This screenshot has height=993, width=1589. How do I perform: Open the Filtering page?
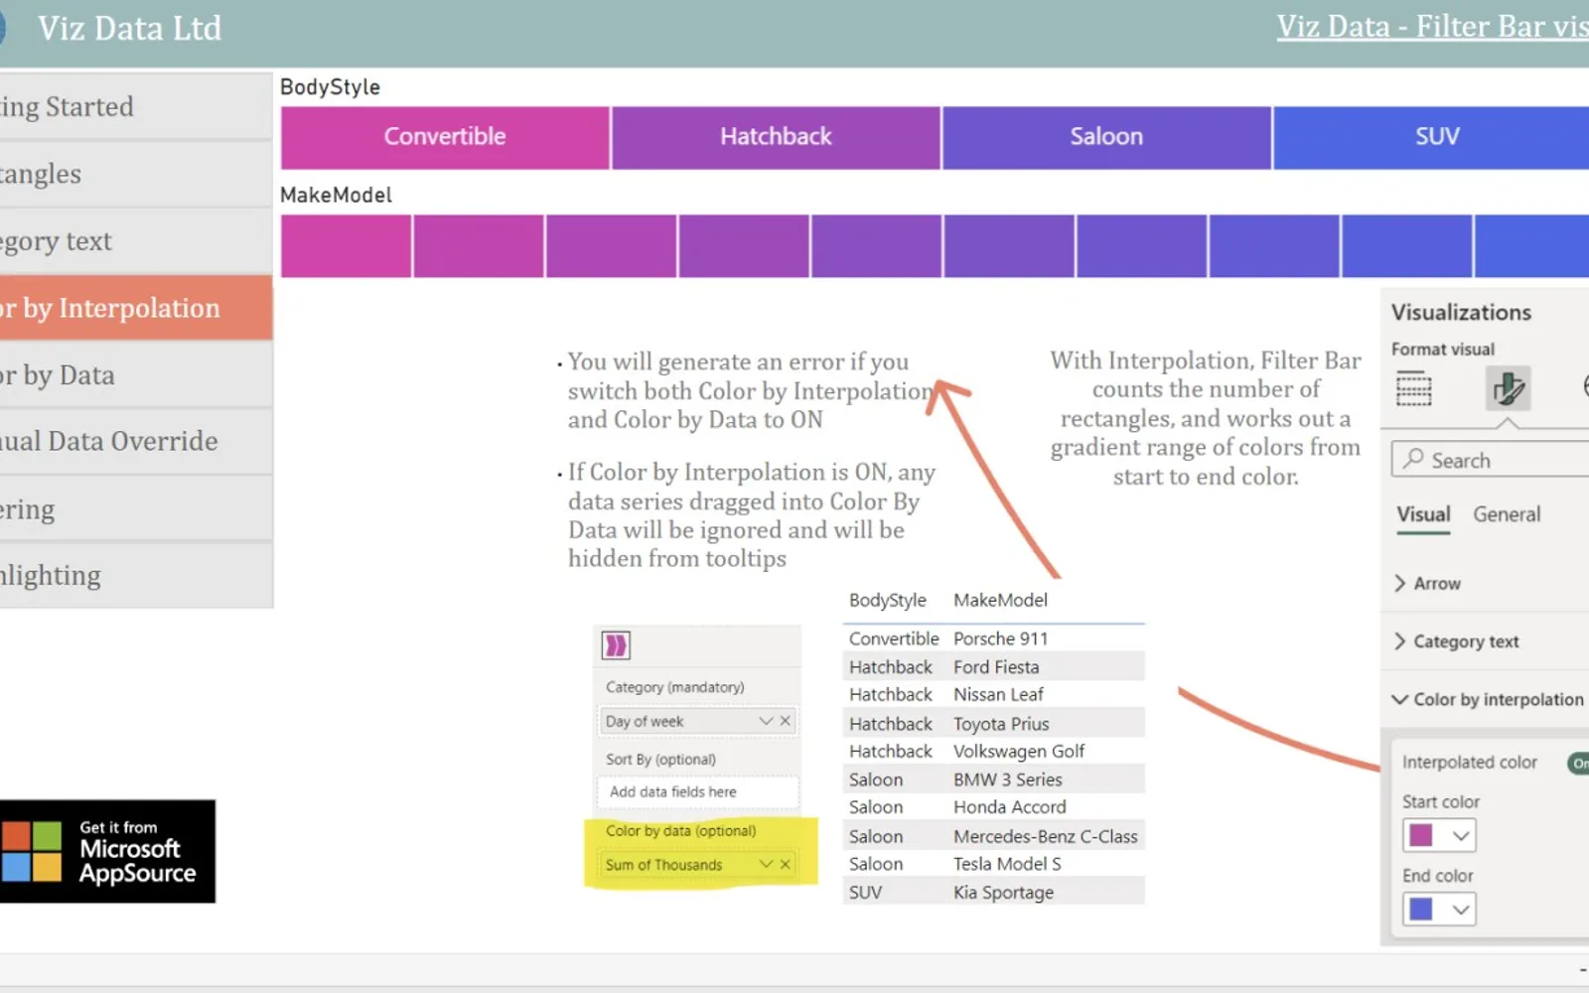coord(136,509)
